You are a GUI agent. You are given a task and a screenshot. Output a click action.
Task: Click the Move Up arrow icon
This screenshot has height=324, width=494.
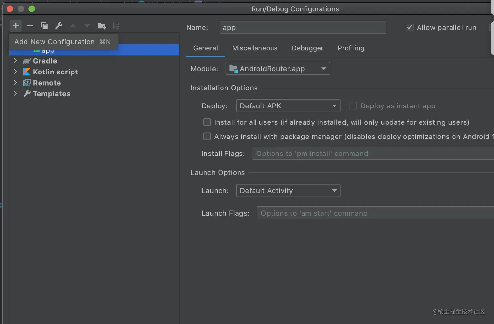click(x=73, y=26)
